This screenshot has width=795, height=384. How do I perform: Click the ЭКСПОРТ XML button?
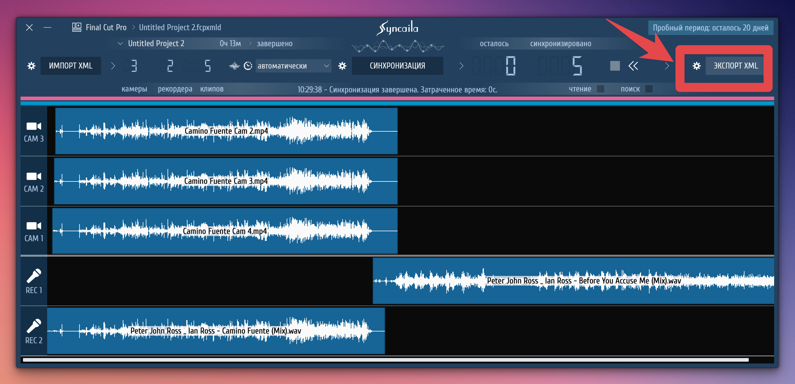[735, 66]
